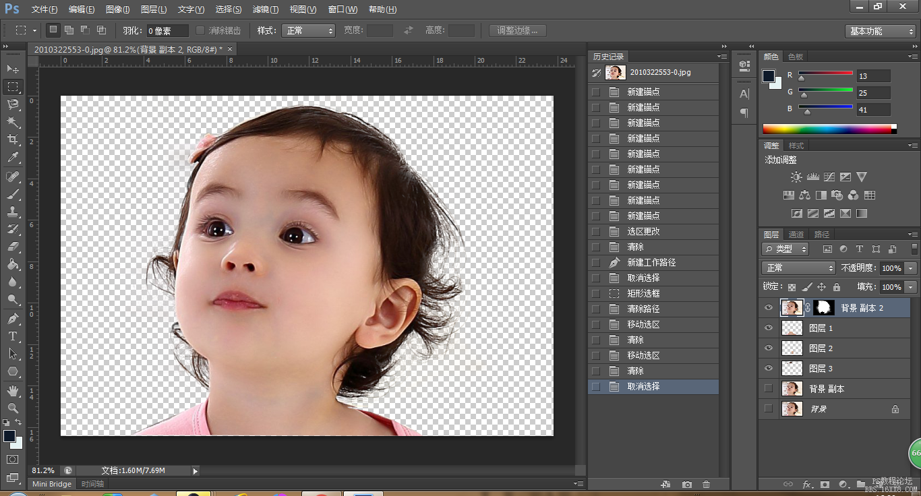Click the 调整边缘... button
This screenshot has width=921, height=496.
[518, 30]
